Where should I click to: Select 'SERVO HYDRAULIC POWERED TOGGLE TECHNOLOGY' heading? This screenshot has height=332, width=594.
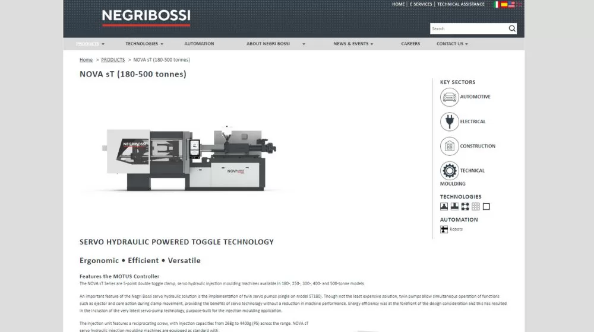coord(176,242)
